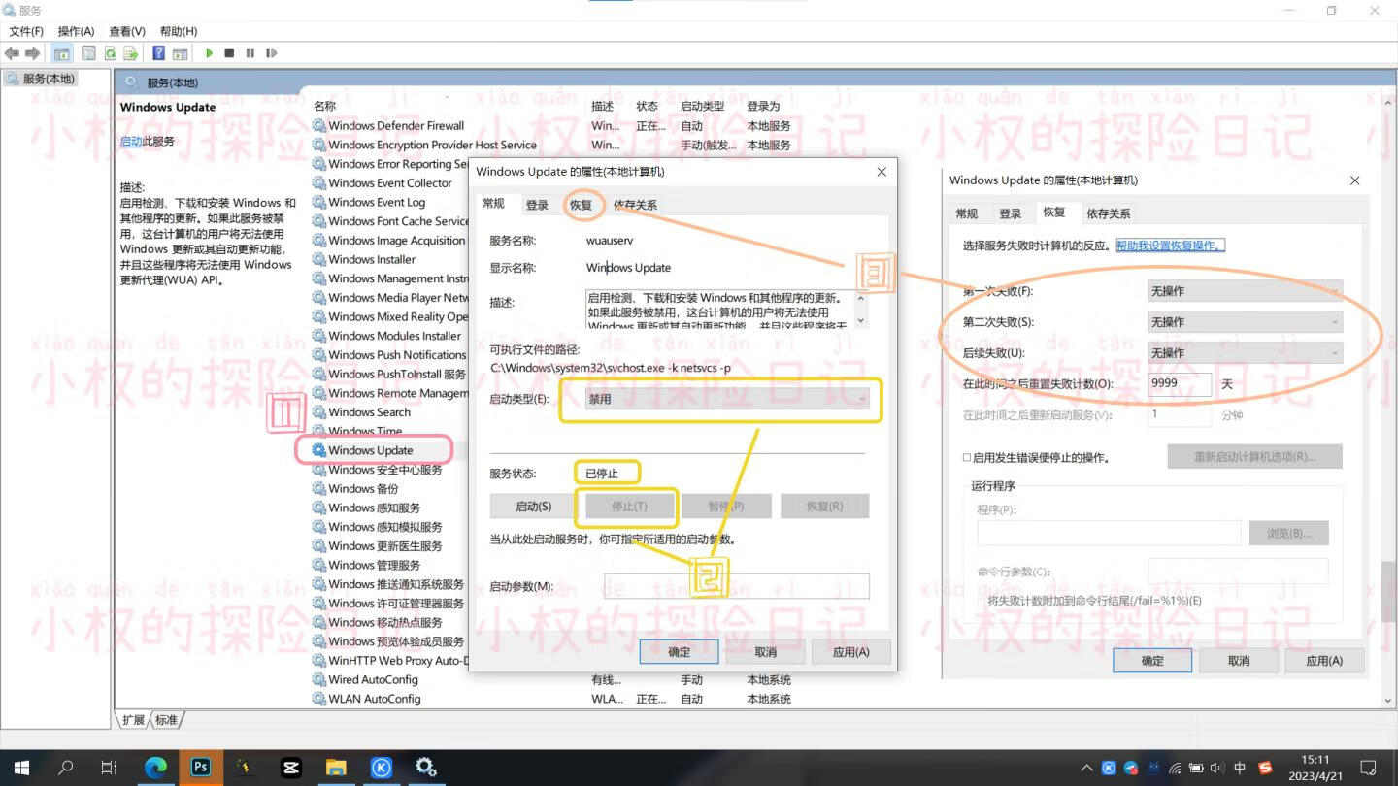The image size is (1398, 786).
Task: Open the 帮助(H) menu
Action: (x=178, y=31)
